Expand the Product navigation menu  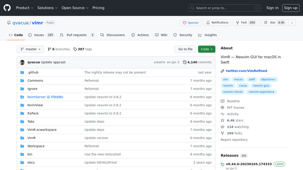25,8
